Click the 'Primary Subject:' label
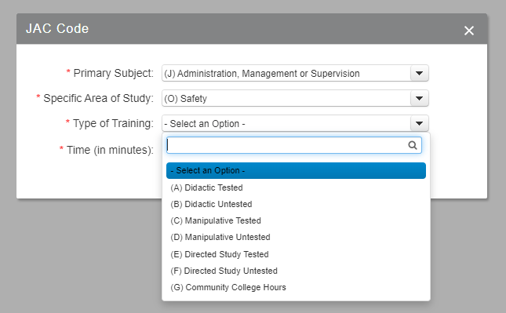 click(x=113, y=73)
